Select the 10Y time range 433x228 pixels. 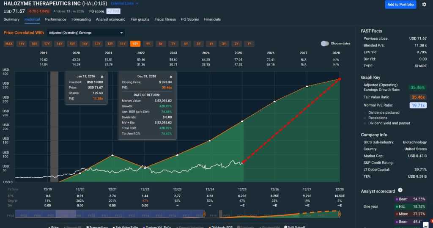pos(135,44)
